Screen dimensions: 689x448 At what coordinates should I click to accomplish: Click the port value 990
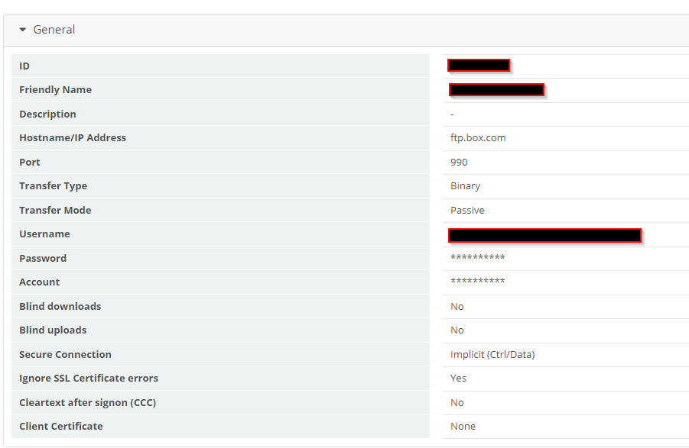(459, 163)
